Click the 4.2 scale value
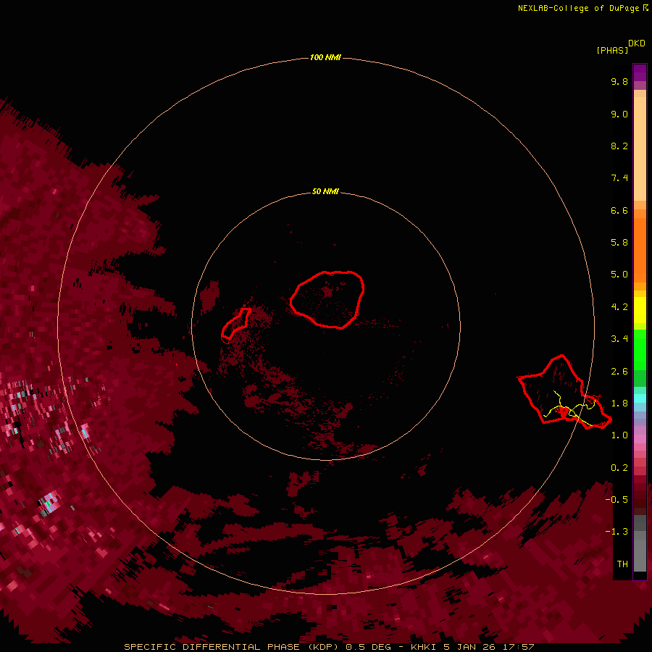The height and width of the screenshot is (652, 652). pyautogui.click(x=619, y=307)
